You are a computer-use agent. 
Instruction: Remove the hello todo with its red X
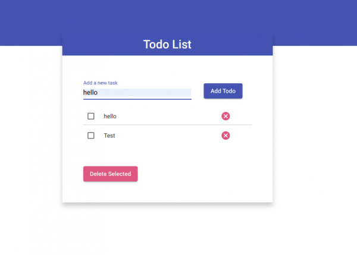tap(226, 116)
